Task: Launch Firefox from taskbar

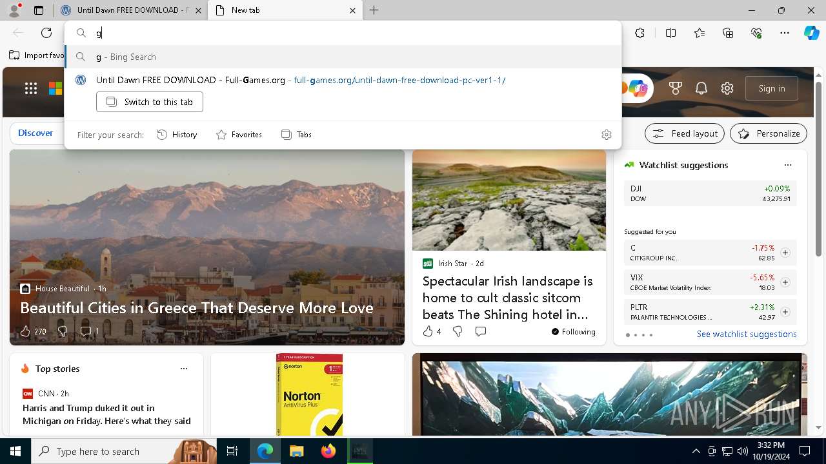Action: [328, 451]
